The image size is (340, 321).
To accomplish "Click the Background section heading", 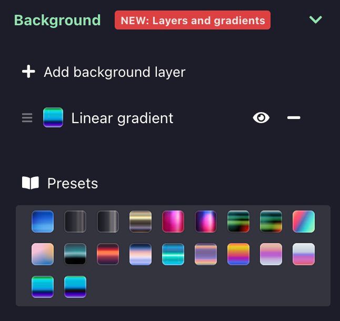I will coord(57,20).
